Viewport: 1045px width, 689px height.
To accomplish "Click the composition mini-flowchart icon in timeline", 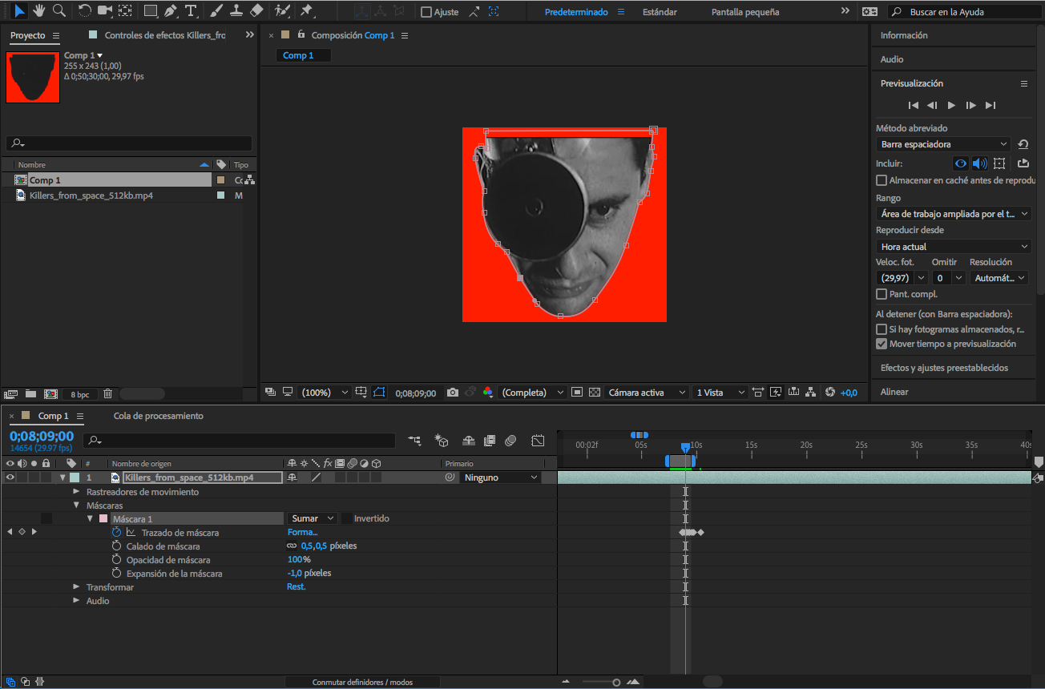I will click(414, 441).
